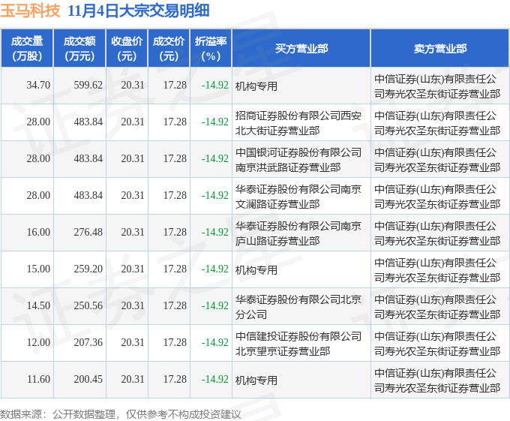Select the 买方营业部 column header
Viewport: 510px width, 421px height.
point(301,49)
